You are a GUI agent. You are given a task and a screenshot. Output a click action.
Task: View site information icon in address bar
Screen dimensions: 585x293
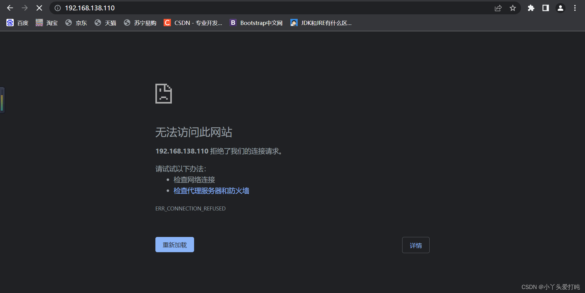point(58,8)
